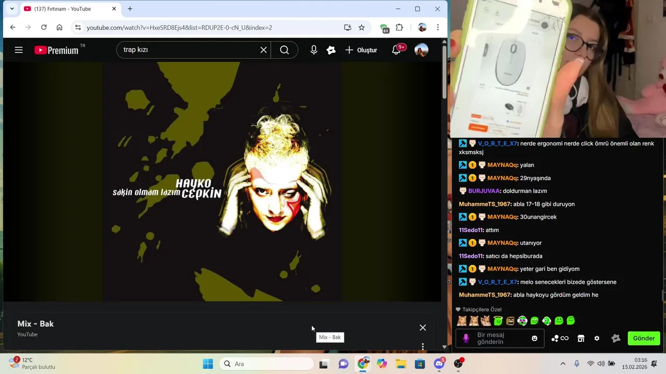Click the address bar URL
Image resolution: width=666 pixels, height=374 pixels.
click(180, 28)
